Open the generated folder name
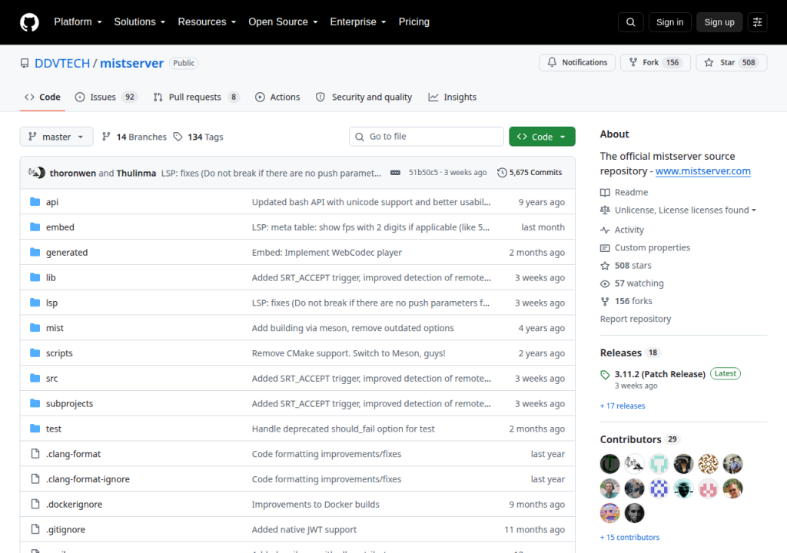Screen dimensions: 787x553 click(67, 253)
